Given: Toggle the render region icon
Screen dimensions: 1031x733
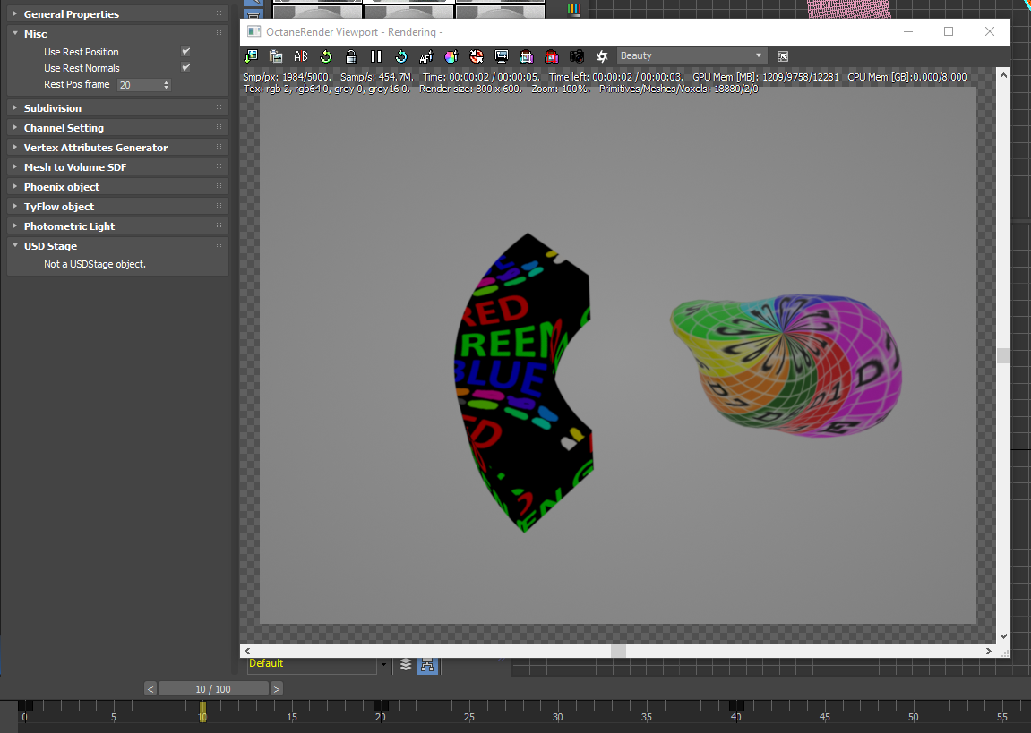Looking at the screenshot, I should point(527,56).
